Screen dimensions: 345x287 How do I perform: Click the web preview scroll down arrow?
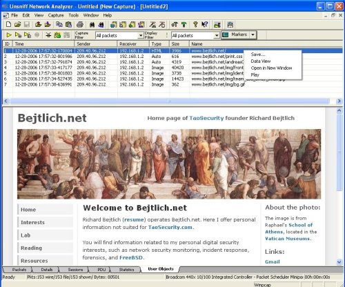coord(339,261)
